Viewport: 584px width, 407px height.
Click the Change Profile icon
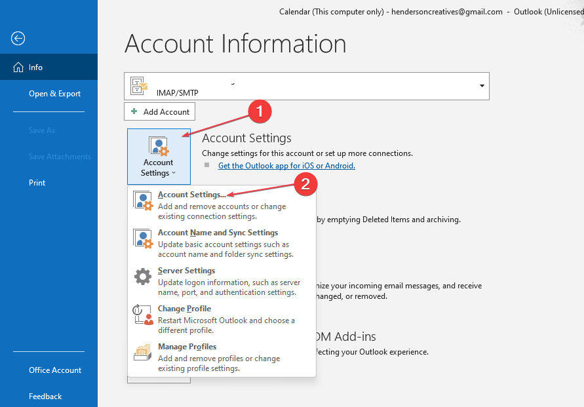[143, 315]
